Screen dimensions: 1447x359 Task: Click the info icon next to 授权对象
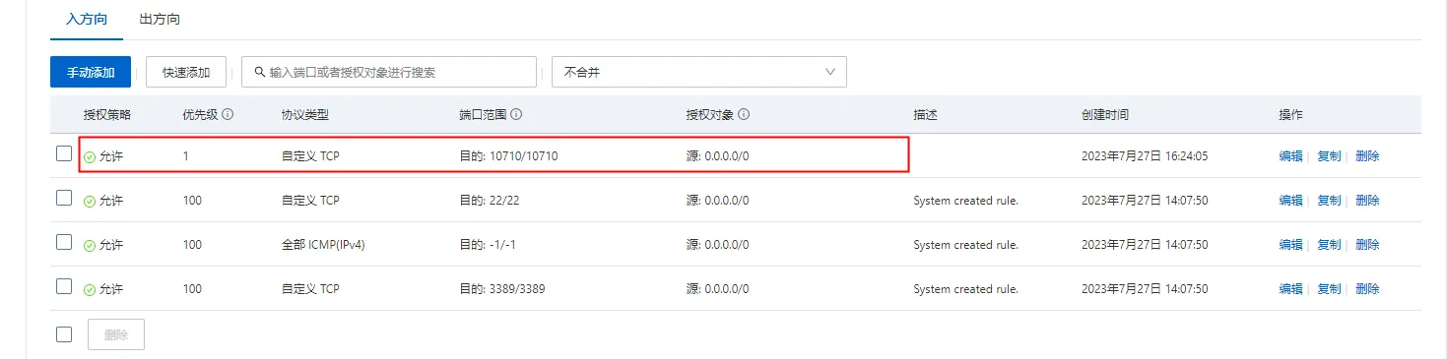[744, 115]
